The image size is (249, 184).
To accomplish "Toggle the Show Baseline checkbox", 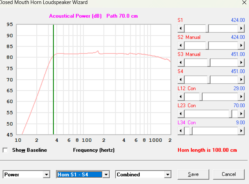I will pyautogui.click(x=5, y=150).
